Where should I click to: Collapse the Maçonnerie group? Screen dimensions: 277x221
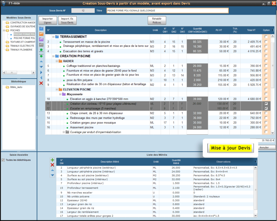(60, 94)
